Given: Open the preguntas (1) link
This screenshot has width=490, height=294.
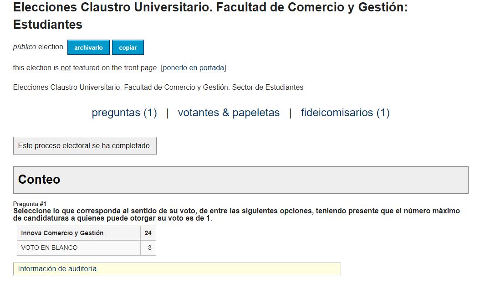Looking at the screenshot, I should tap(124, 113).
